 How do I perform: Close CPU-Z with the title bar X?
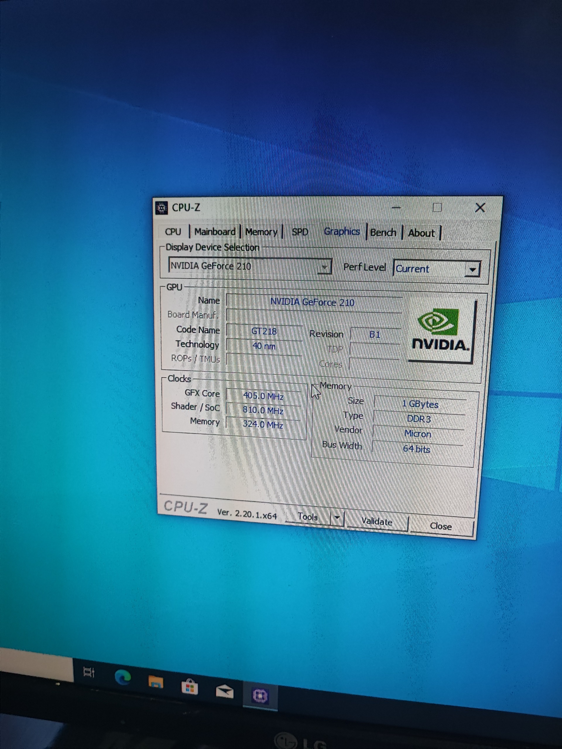pyautogui.click(x=480, y=207)
